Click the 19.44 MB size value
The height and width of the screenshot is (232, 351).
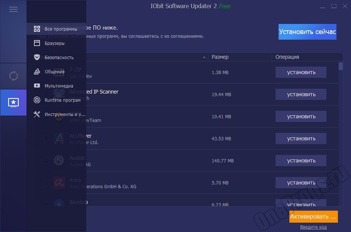click(221, 94)
